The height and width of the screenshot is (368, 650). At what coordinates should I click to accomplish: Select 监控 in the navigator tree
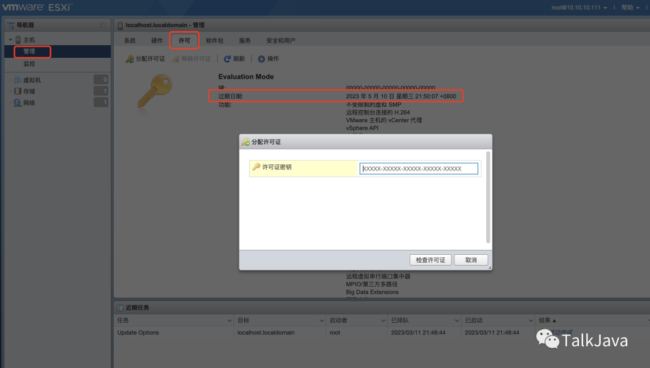(x=29, y=63)
